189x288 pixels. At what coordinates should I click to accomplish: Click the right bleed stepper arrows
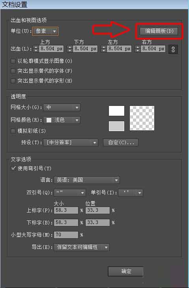138,49
